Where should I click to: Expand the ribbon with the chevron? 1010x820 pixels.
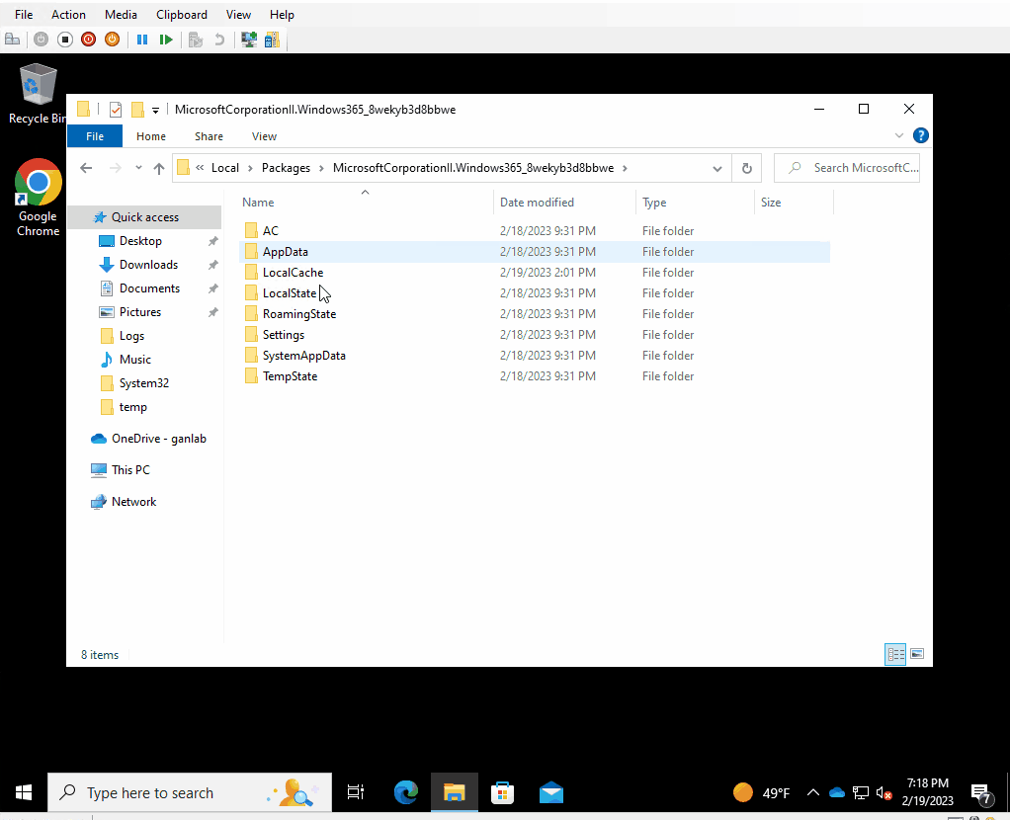(899, 136)
